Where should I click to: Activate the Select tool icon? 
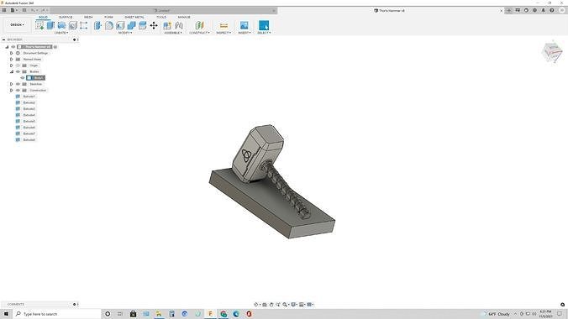click(x=264, y=25)
